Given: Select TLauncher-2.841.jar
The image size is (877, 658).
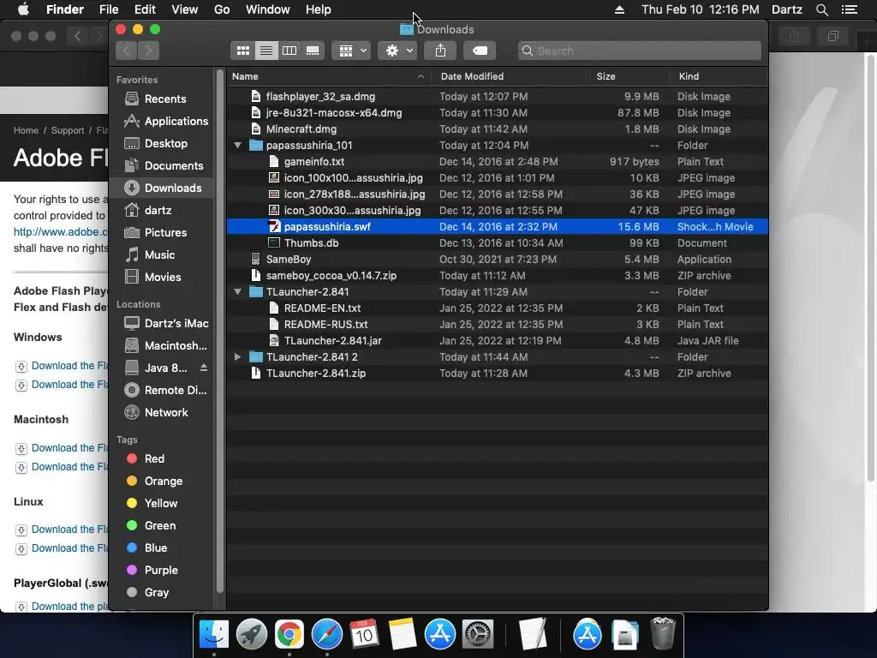Looking at the screenshot, I should pos(498,341).
